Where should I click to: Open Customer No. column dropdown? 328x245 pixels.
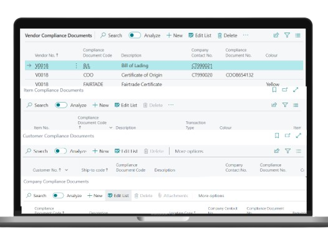click(66, 170)
